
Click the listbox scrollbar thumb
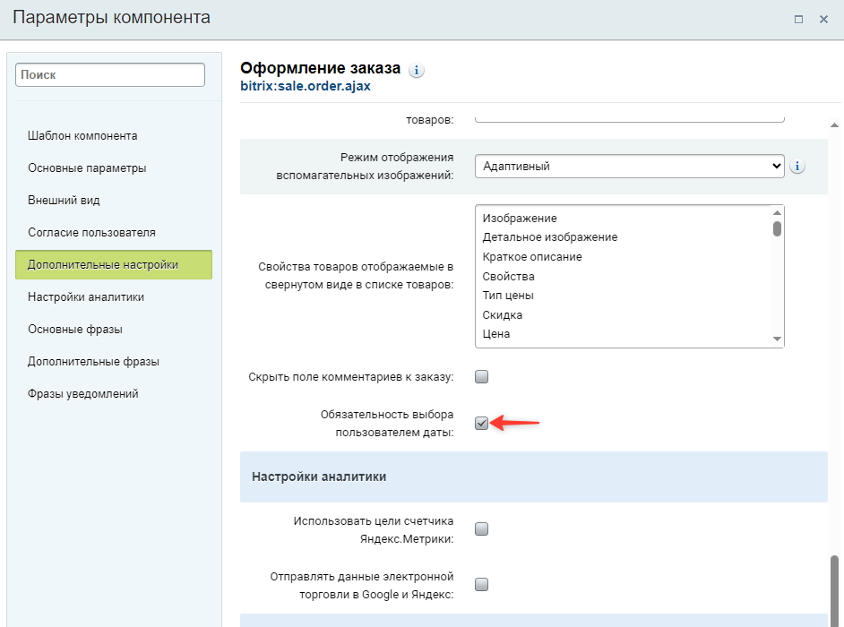coord(778,228)
